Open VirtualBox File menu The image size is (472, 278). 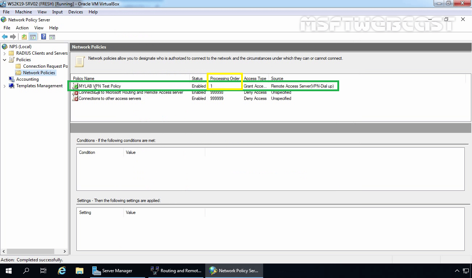click(x=6, y=12)
